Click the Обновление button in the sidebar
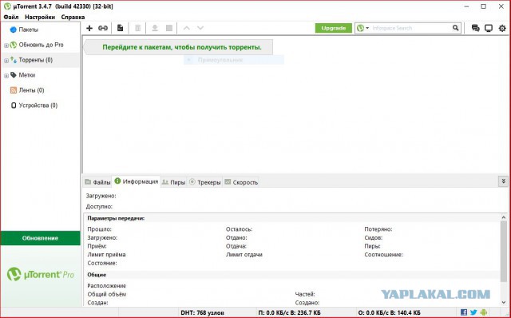 click(41, 238)
